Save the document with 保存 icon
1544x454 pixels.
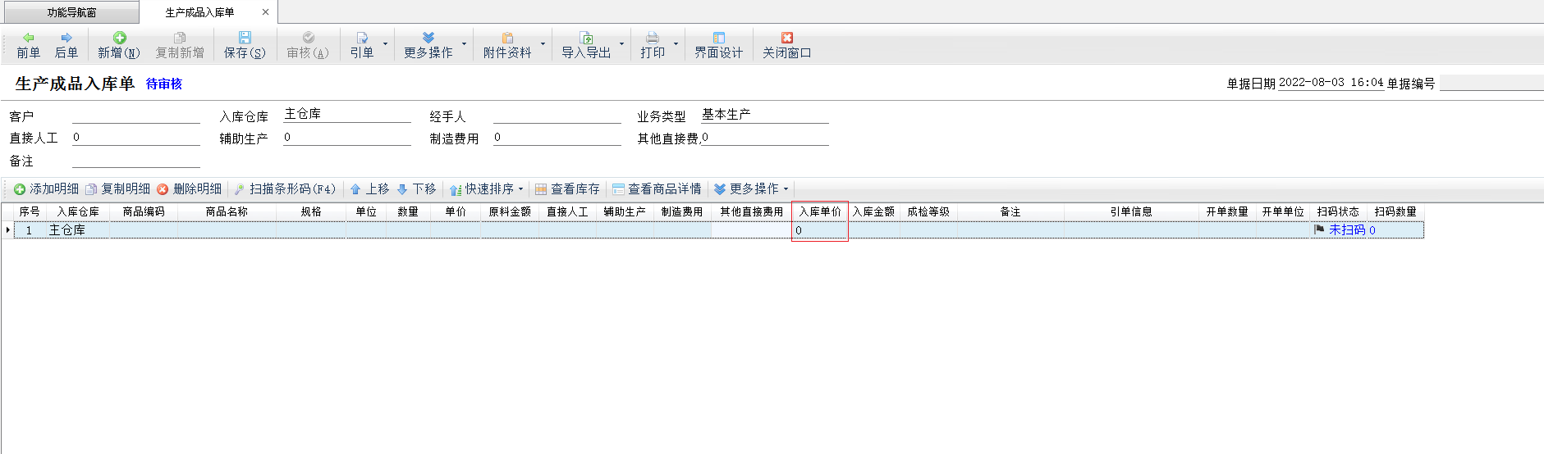245,38
